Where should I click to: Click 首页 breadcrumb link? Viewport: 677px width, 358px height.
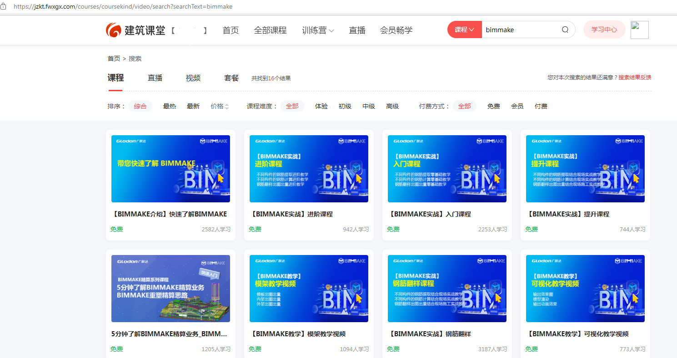114,59
